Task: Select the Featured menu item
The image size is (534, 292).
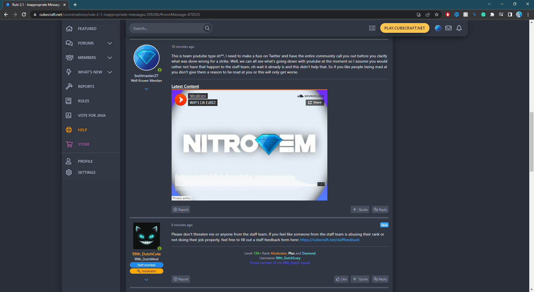Action: tap(87, 29)
